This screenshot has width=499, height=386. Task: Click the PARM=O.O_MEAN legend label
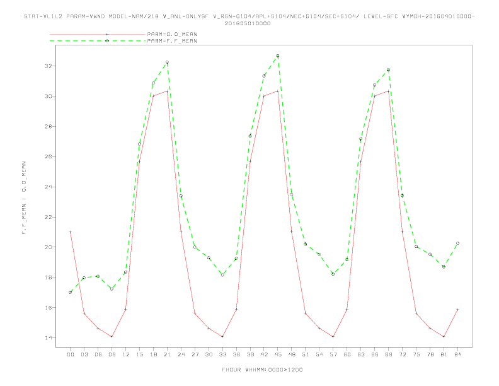pyautogui.click(x=172, y=34)
